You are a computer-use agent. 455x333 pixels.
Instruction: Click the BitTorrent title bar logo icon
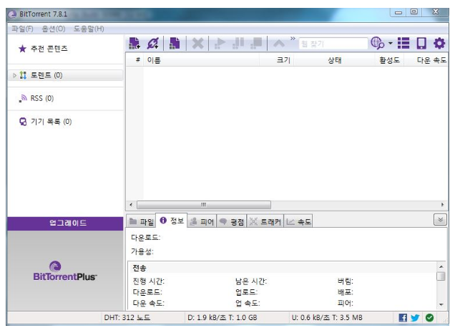12,14
